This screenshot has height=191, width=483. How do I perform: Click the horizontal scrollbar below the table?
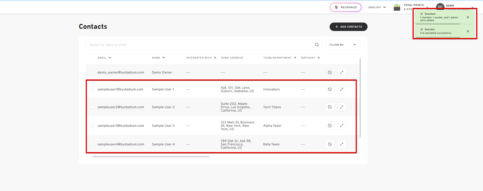coord(151,157)
